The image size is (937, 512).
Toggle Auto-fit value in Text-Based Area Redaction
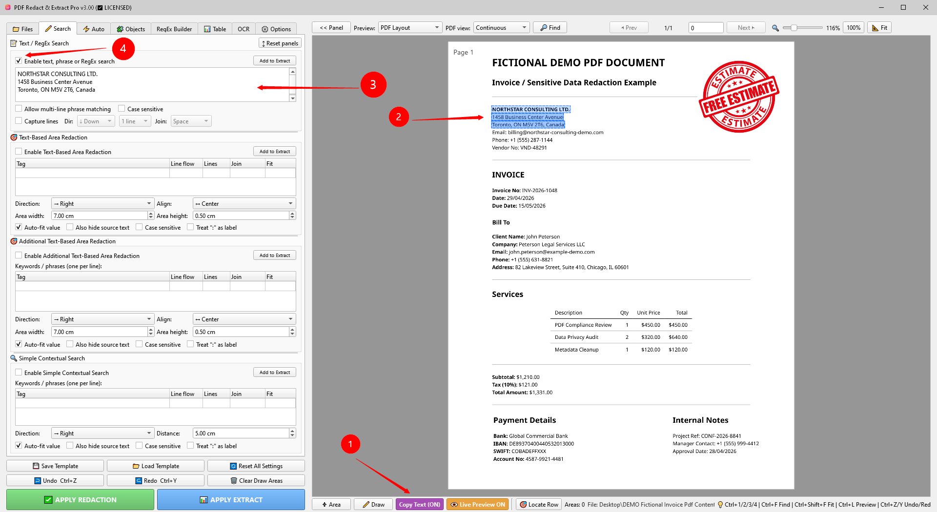(x=19, y=227)
